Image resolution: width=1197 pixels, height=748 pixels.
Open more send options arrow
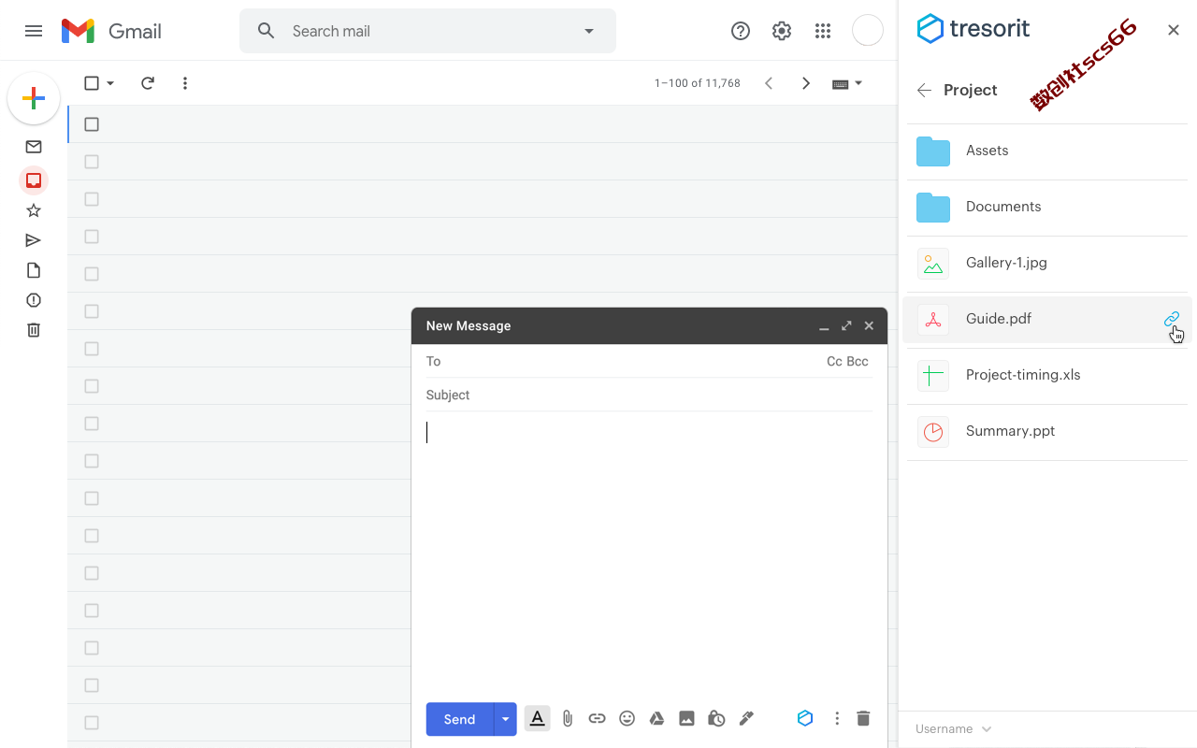pos(505,719)
